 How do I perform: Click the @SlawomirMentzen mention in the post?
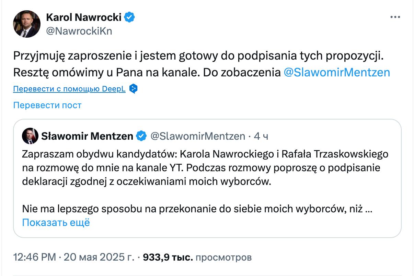pos(337,73)
